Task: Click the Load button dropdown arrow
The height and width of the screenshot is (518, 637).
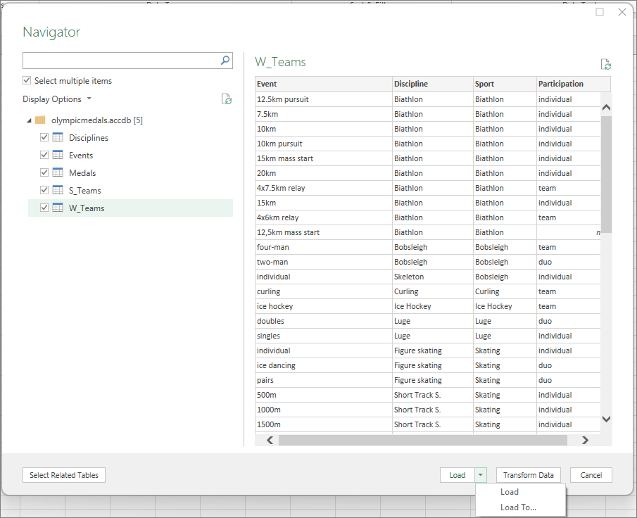Action: pos(481,475)
